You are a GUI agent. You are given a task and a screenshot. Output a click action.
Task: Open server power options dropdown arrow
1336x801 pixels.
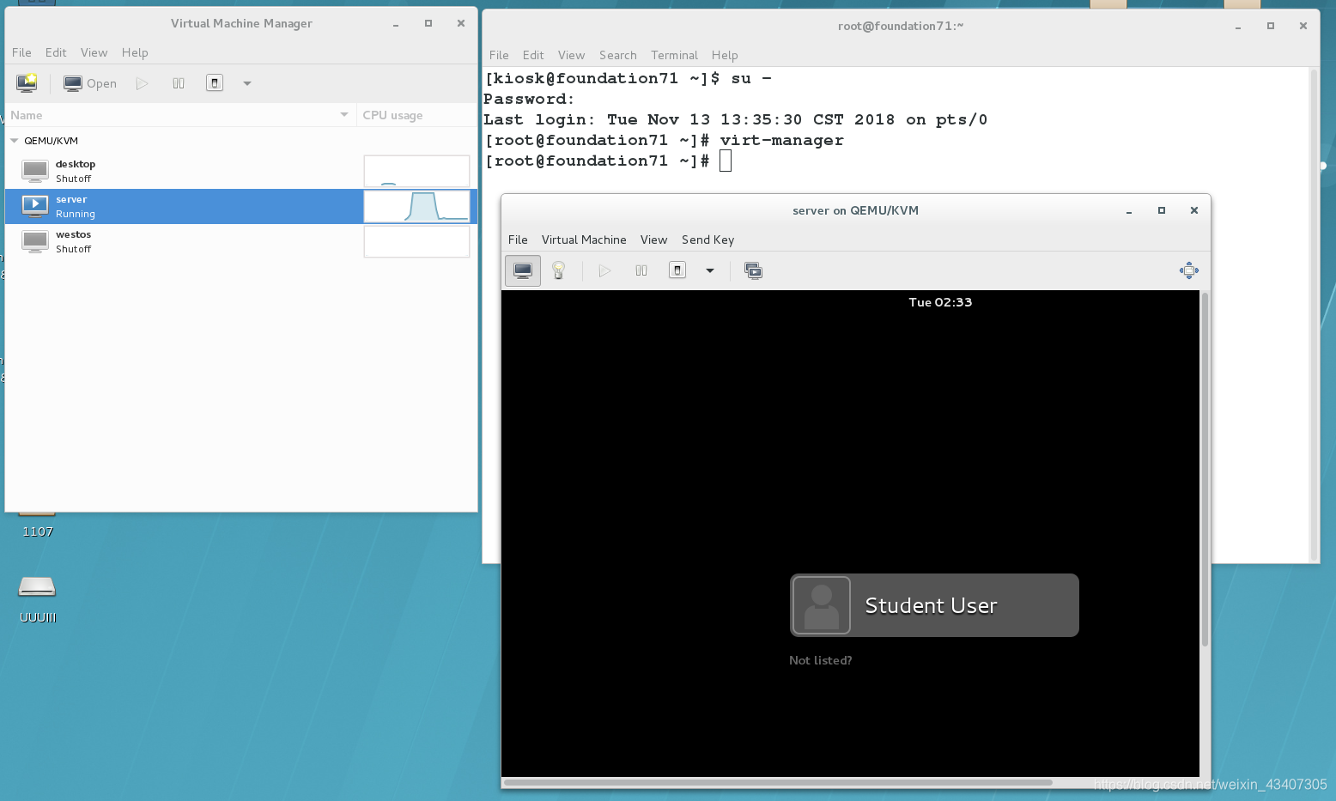pos(710,270)
